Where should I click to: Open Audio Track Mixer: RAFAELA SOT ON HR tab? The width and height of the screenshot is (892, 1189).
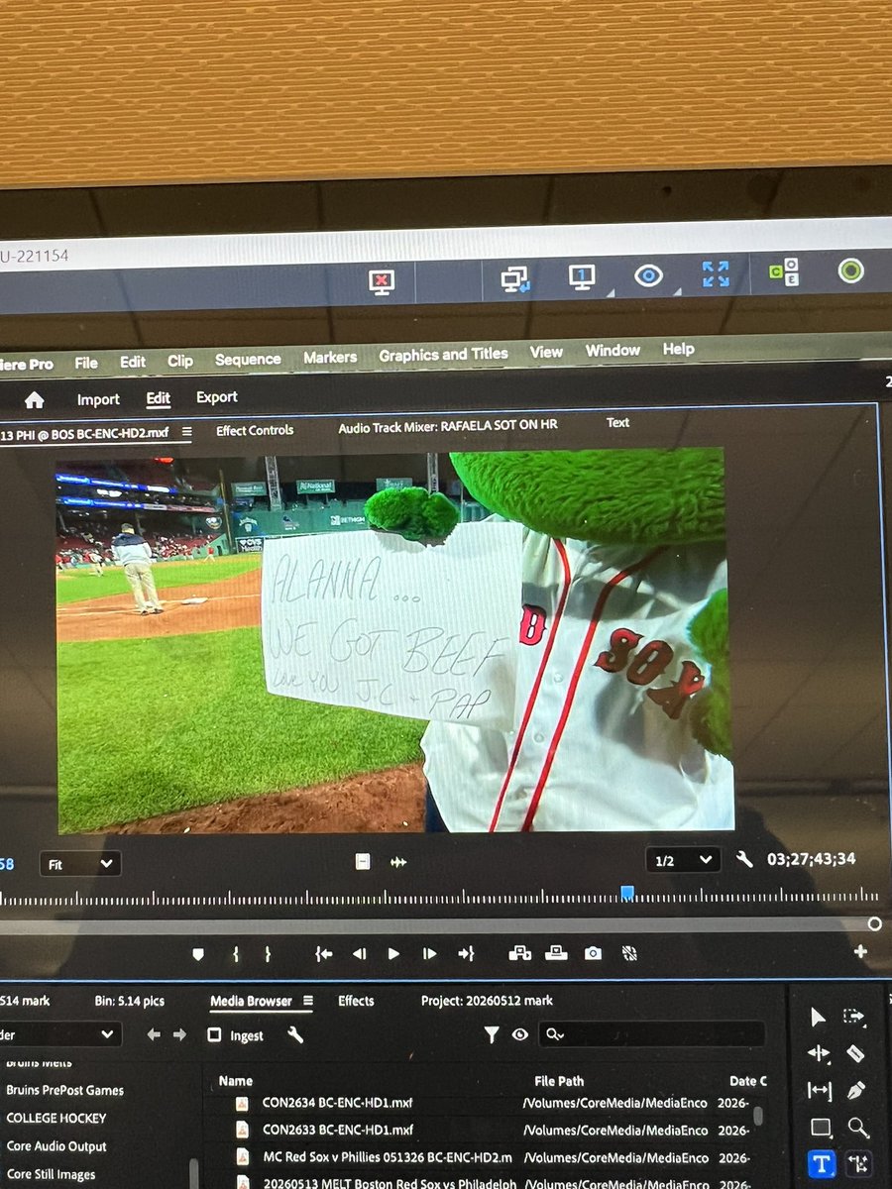(448, 426)
